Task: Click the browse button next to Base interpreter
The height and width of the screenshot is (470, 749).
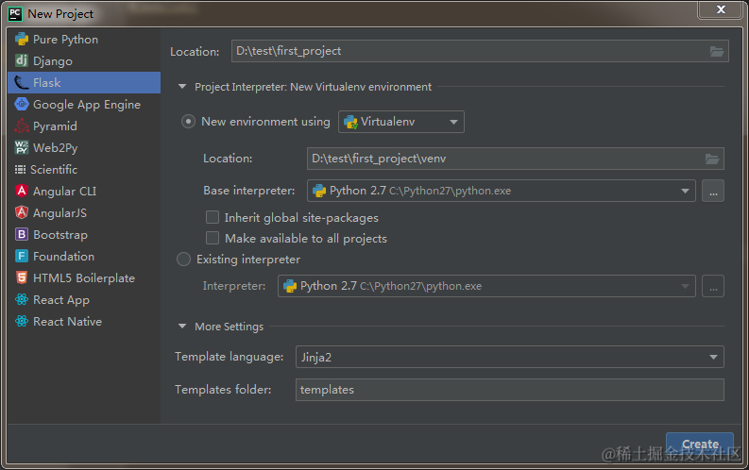Action: pyautogui.click(x=713, y=191)
